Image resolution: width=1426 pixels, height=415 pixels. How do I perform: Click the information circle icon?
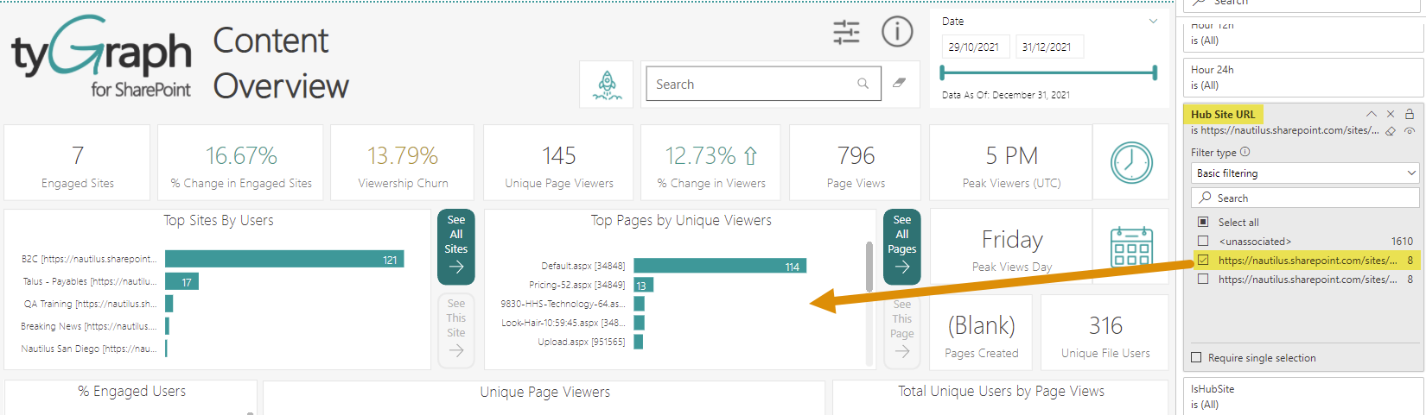click(x=897, y=32)
